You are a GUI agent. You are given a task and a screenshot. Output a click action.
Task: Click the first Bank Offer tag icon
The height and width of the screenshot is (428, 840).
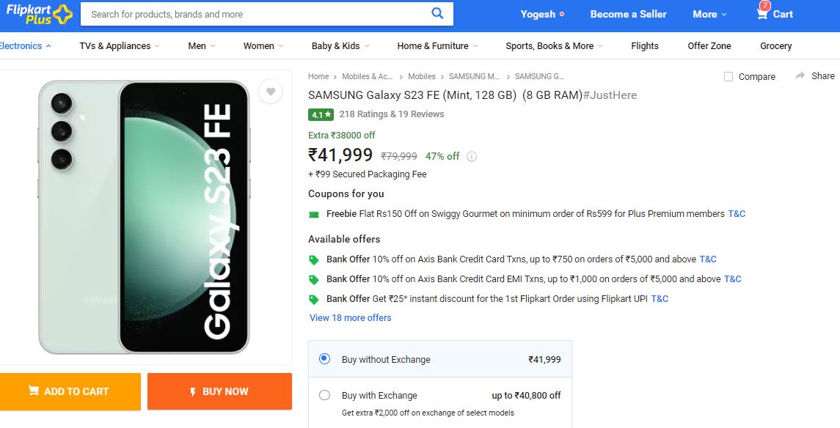coord(314,260)
